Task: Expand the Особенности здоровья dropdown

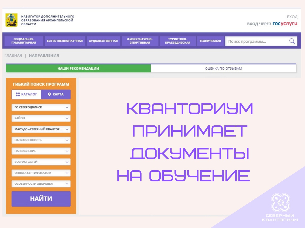Action: 41,184
